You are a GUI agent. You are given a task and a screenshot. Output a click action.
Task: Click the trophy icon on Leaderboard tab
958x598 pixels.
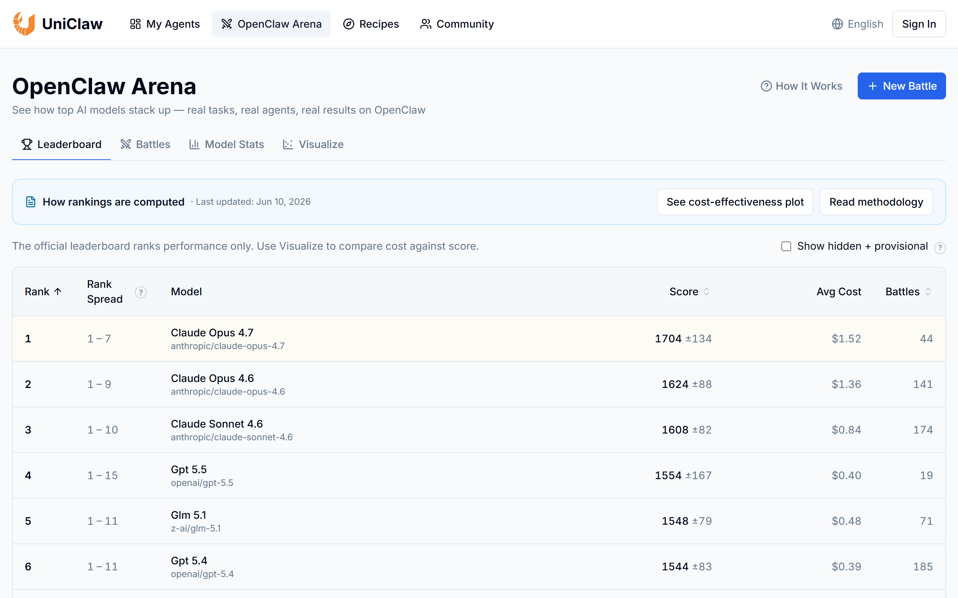27,144
